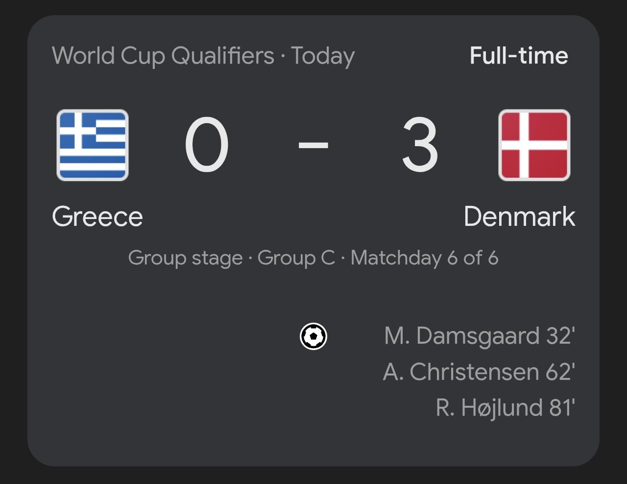Click the Group C label

pos(296,258)
